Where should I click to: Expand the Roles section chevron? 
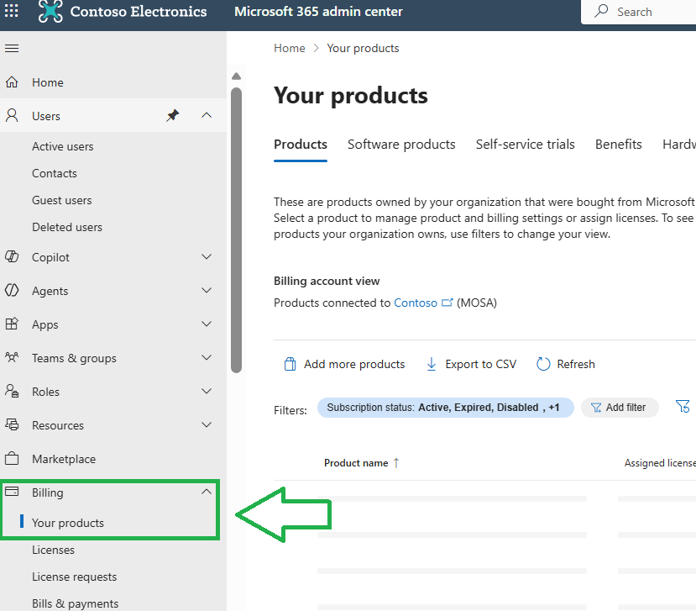[207, 391]
